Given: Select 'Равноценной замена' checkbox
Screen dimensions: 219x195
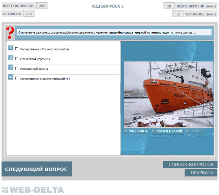Looking at the screenshot, I should [x=17, y=68].
